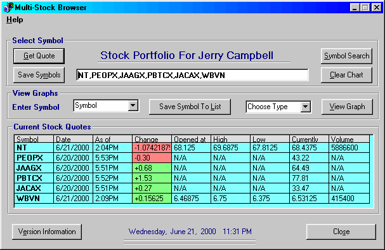This screenshot has height=250, width=385.
Task: Select the PBTCX symbol cell
Action: click(34, 178)
